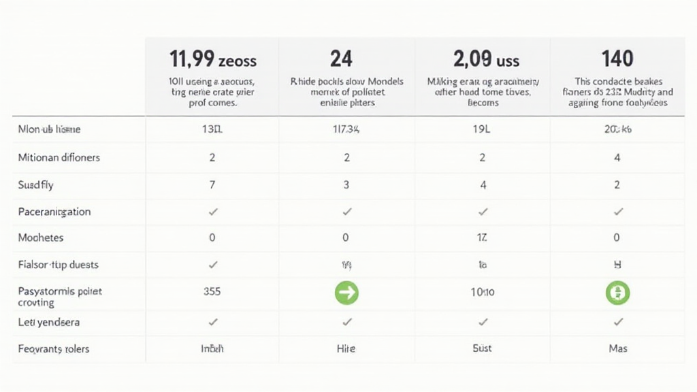Click the Fialsor tiup duests checkmark in the first column

(212, 265)
